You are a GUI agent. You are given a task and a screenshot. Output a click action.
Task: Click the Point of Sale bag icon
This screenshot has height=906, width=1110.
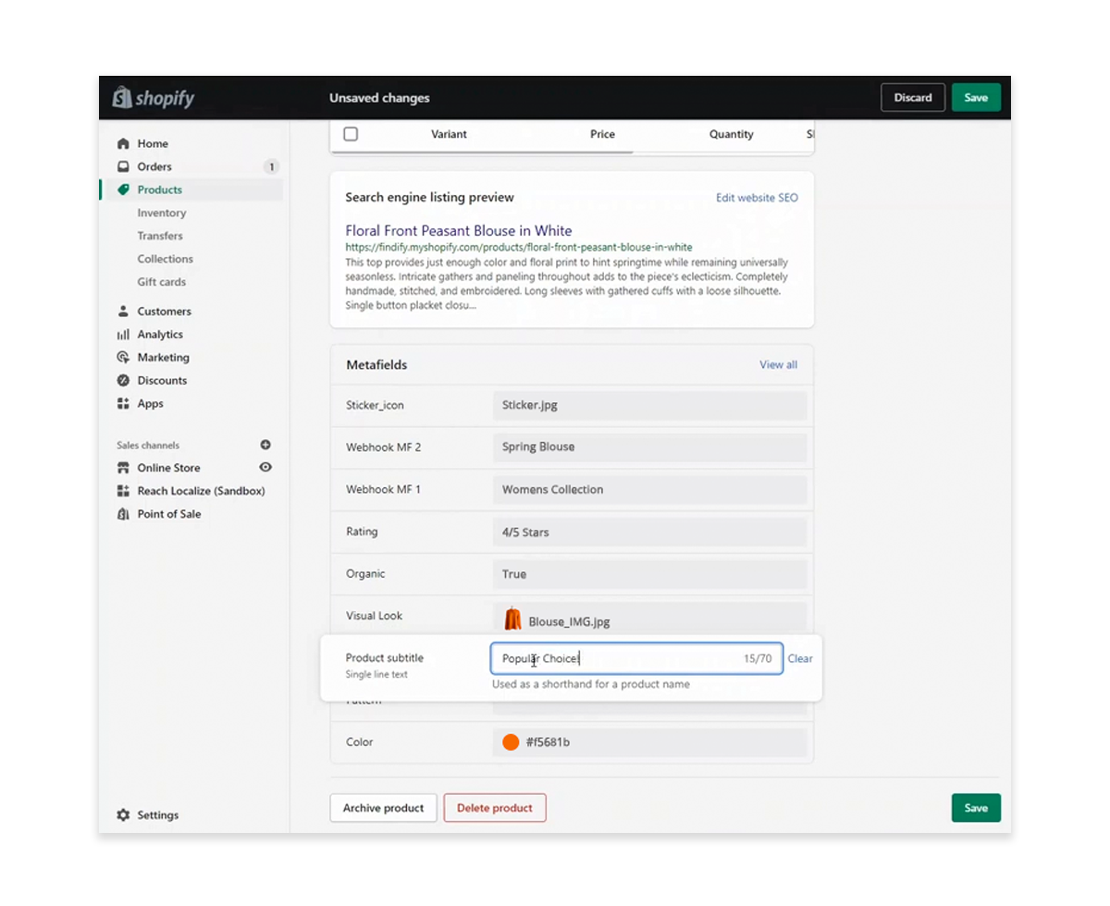pyautogui.click(x=123, y=514)
